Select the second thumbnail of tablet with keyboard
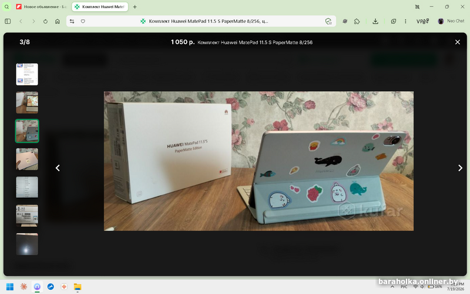The width and height of the screenshot is (470, 294). pos(27,102)
